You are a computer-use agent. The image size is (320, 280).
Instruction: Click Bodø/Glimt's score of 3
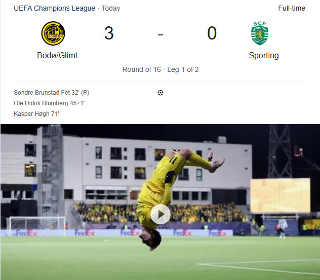tap(109, 33)
